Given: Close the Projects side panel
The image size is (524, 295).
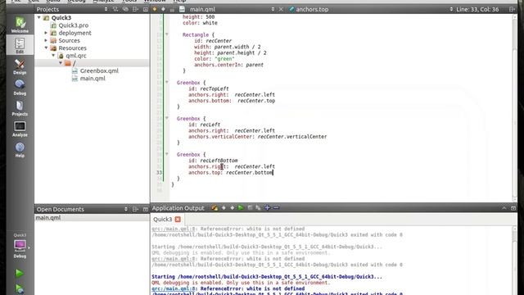Looking at the screenshot, I should tap(146, 9).
